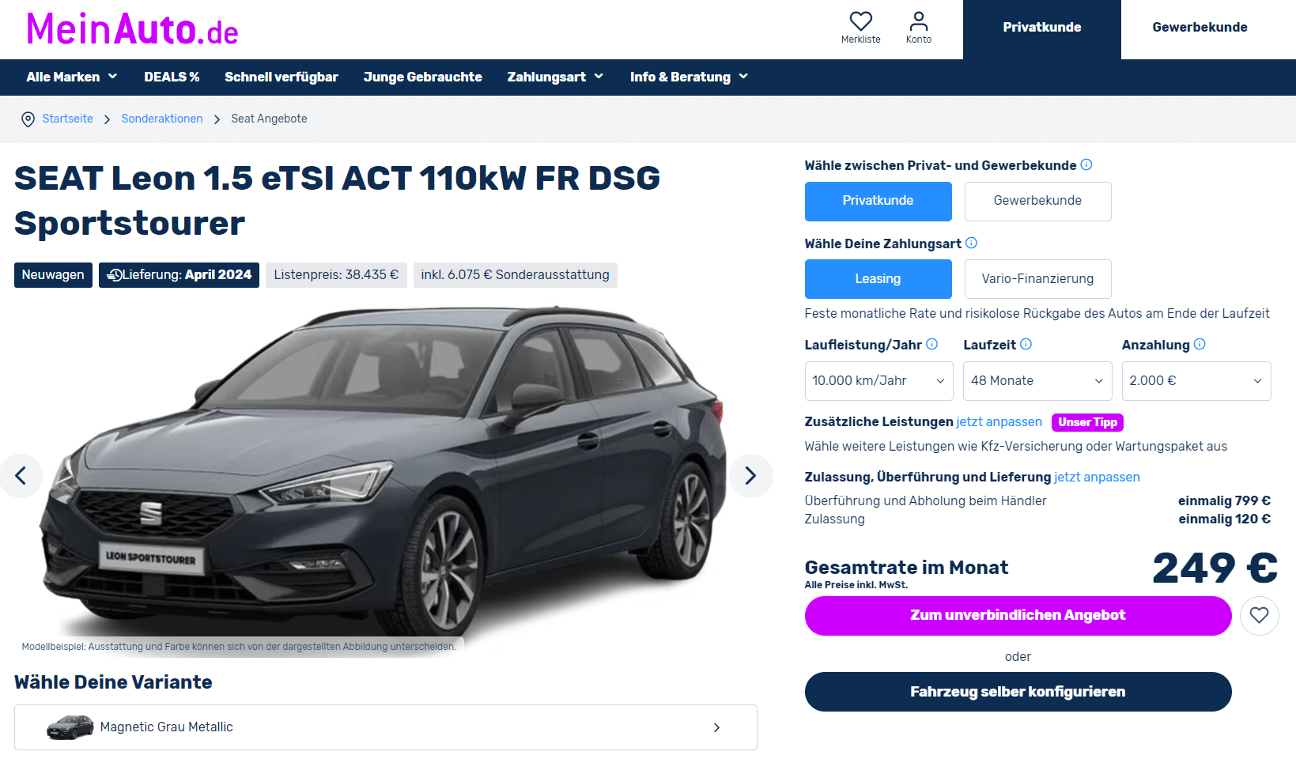Open the 48 Monate Laufzeit dropdown
The width and height of the screenshot is (1296, 759).
(x=1037, y=380)
